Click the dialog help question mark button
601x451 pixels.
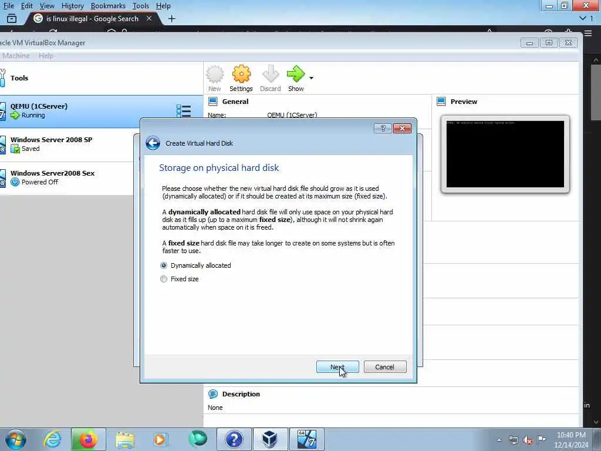[x=383, y=128]
